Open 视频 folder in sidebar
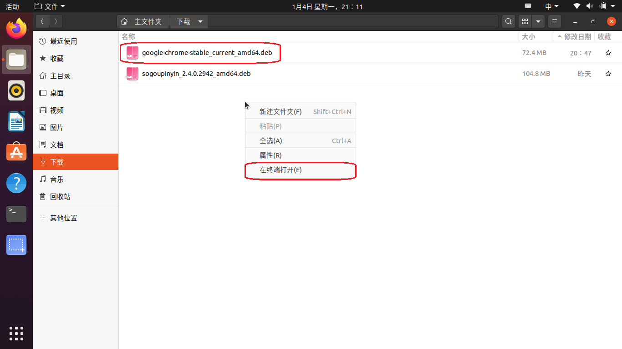Image resolution: width=622 pixels, height=349 pixels. [76, 110]
